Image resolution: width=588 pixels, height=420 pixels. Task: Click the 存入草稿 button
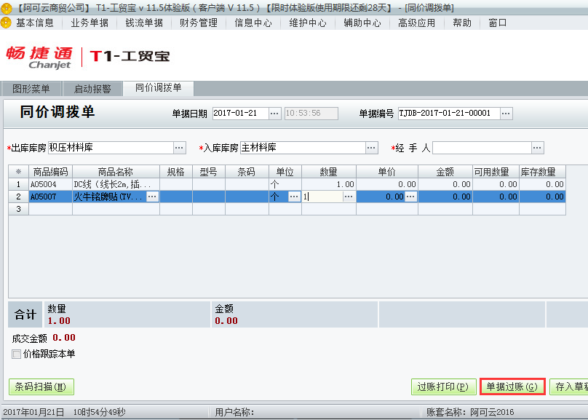click(x=569, y=387)
